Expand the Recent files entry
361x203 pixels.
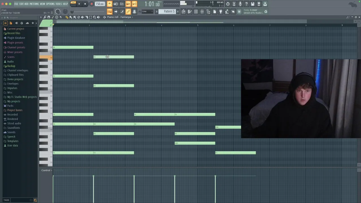(x=14, y=33)
